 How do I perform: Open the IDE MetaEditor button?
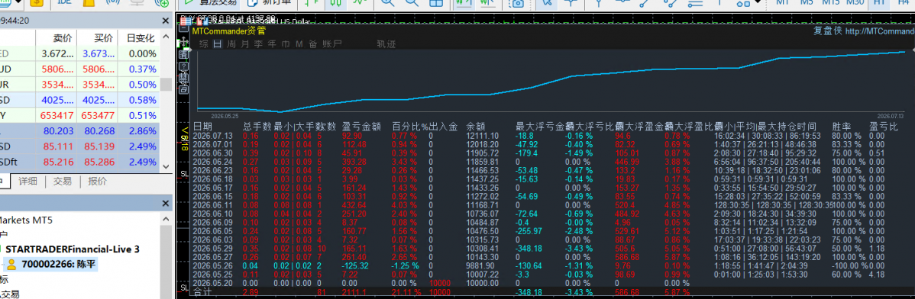pyautogui.click(x=63, y=3)
